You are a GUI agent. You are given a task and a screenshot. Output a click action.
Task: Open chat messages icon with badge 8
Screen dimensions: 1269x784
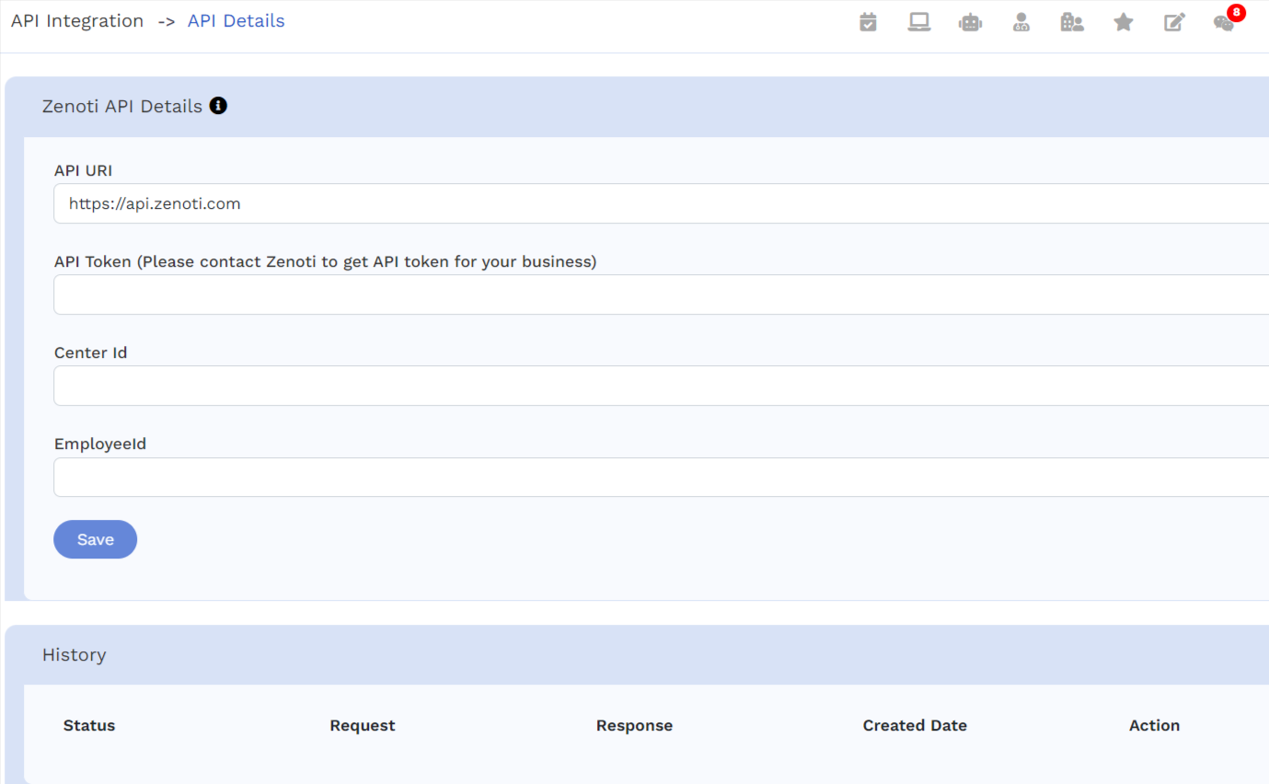point(1224,23)
